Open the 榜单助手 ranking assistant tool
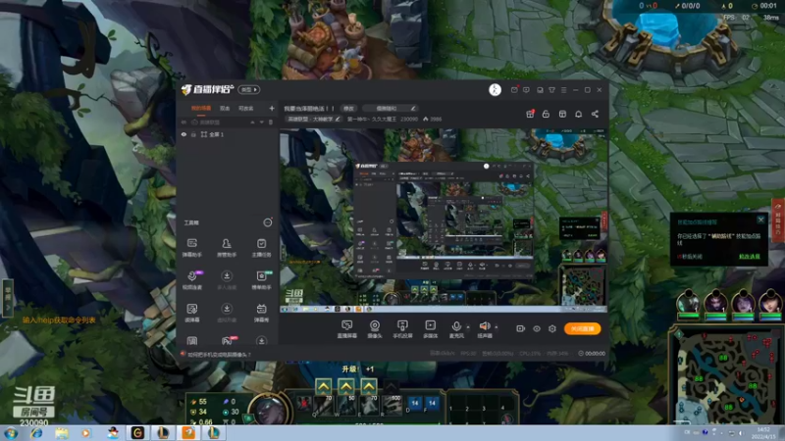This screenshot has height=441, width=785. (261, 280)
